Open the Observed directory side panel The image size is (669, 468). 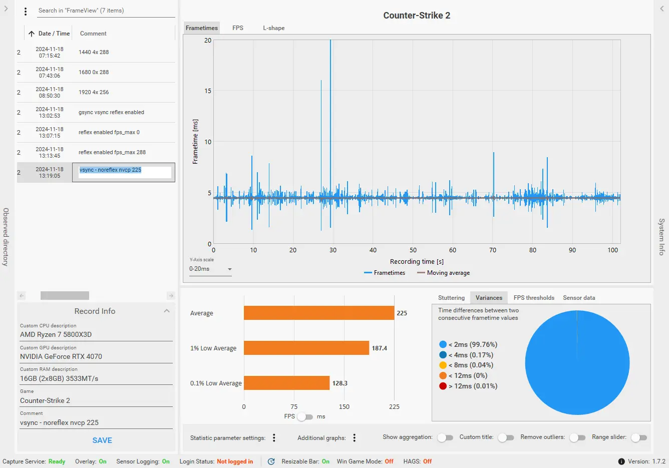point(6,237)
